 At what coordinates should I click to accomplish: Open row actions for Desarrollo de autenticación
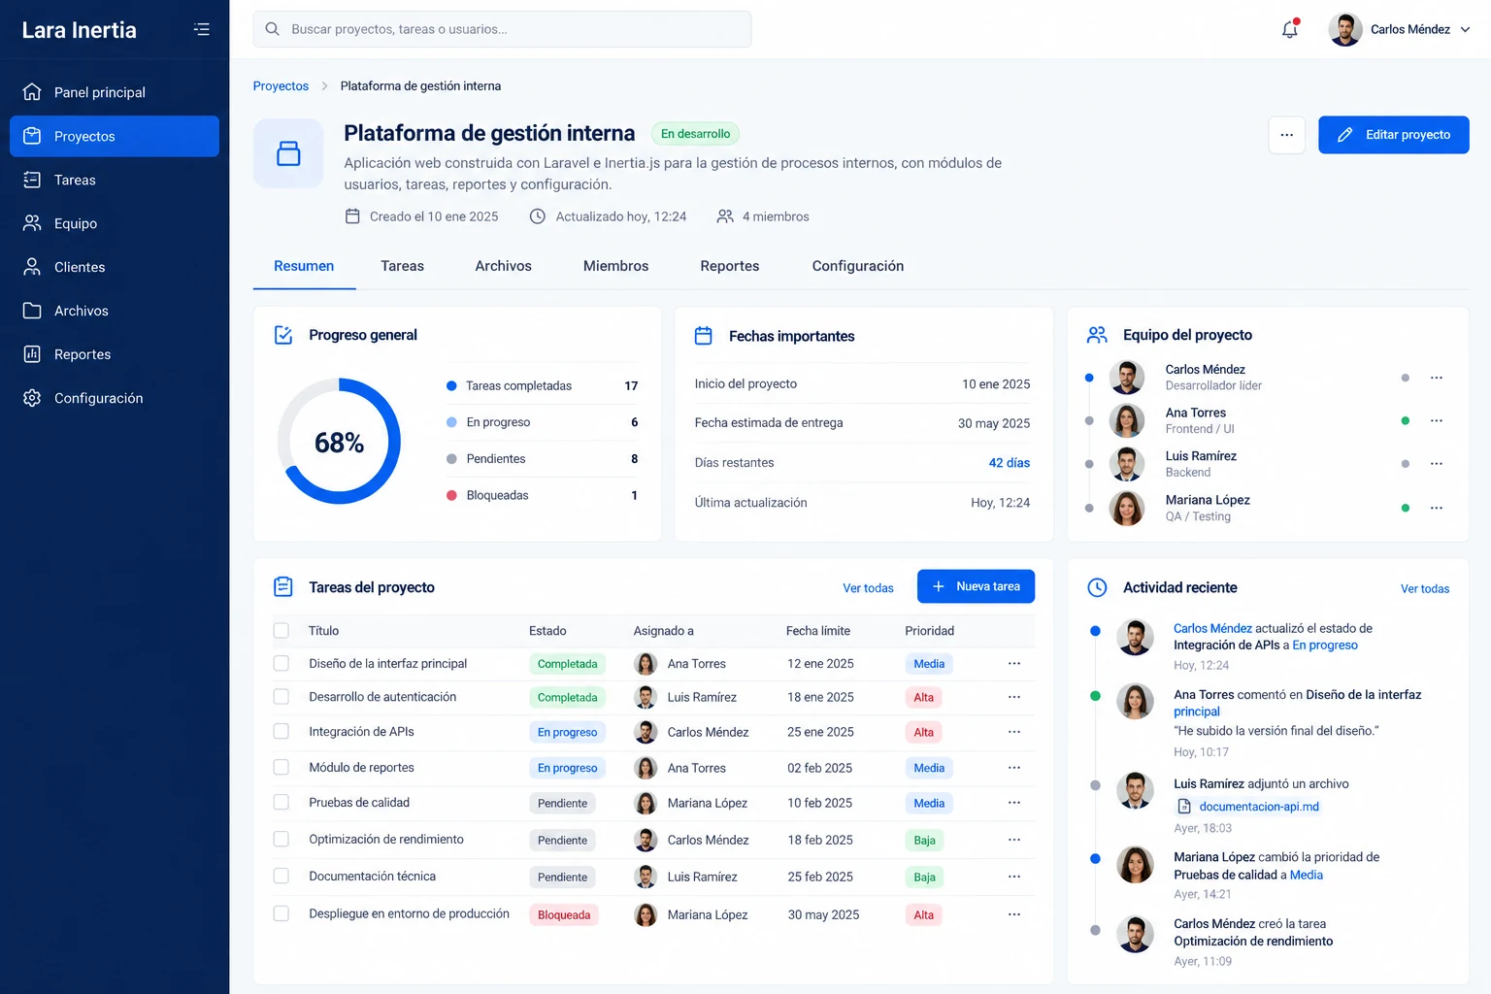(1014, 697)
